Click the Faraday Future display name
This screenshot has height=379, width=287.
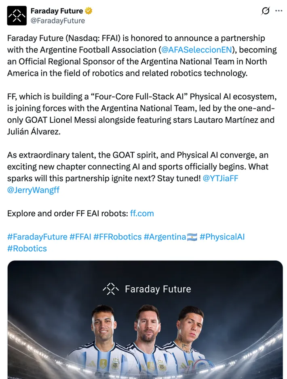tap(57, 11)
